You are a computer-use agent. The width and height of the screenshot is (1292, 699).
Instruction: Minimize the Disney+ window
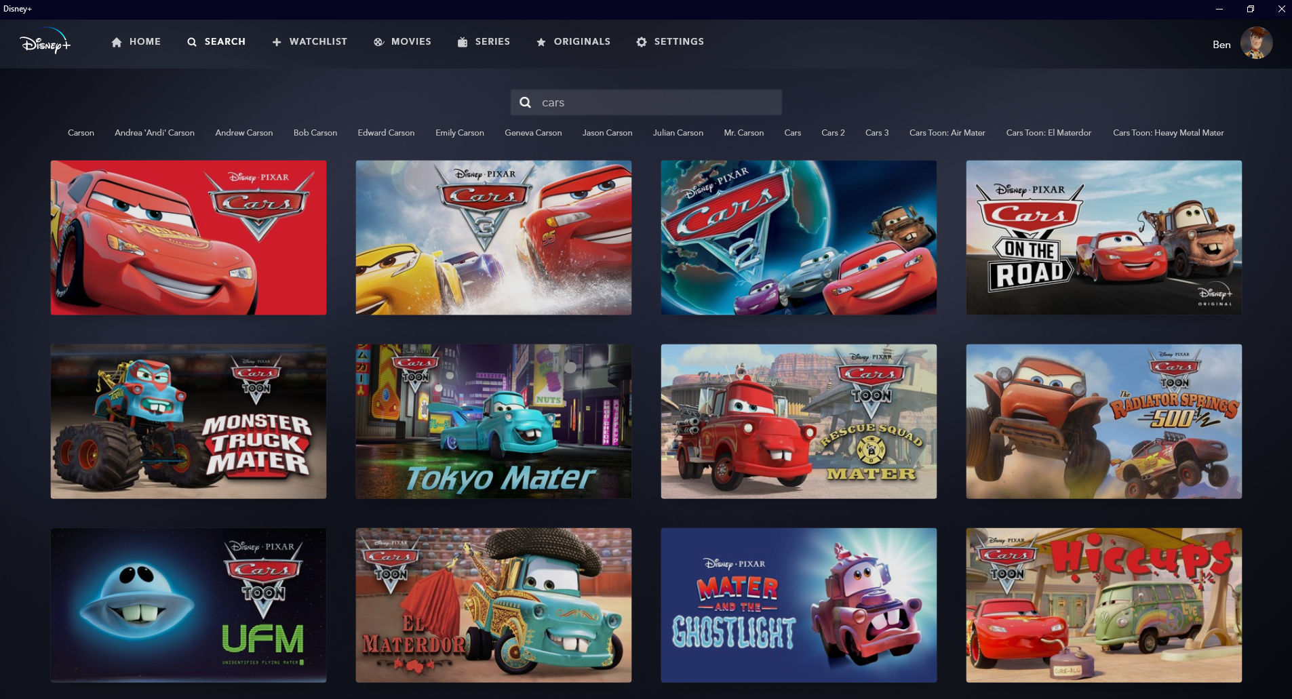(1219, 9)
